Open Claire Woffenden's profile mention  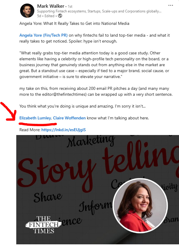pyautogui.click(x=69, y=118)
